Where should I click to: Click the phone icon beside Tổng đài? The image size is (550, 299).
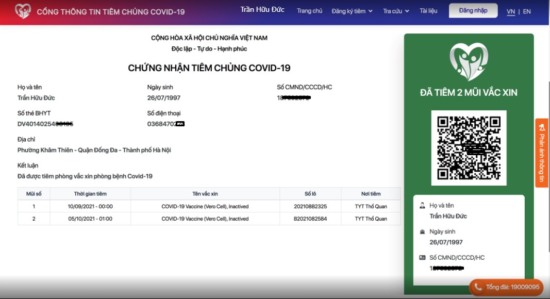(x=478, y=287)
